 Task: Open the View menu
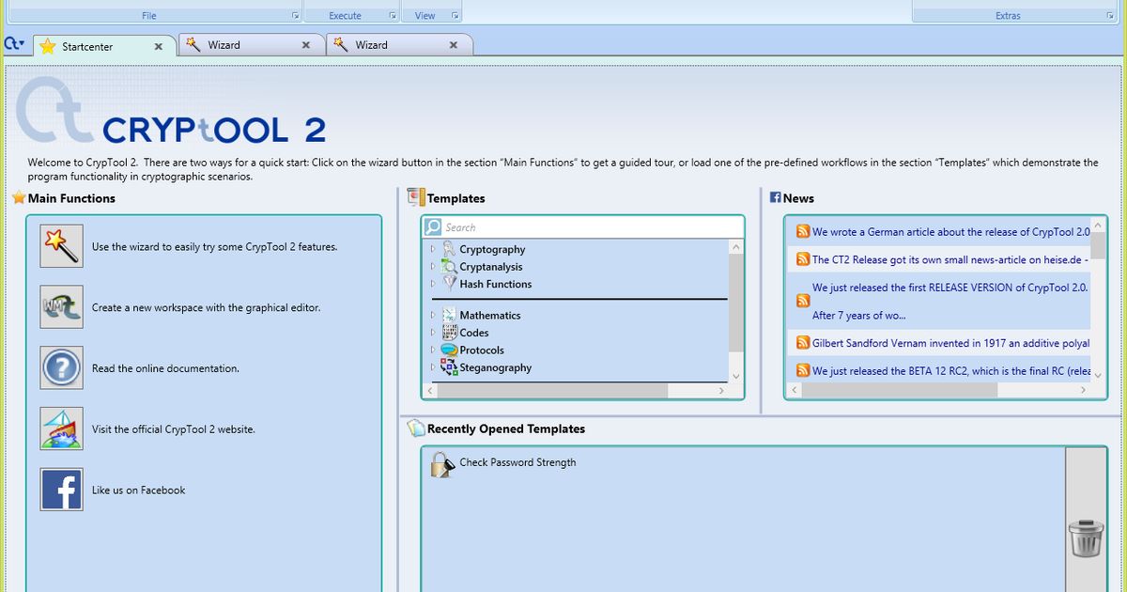(425, 14)
